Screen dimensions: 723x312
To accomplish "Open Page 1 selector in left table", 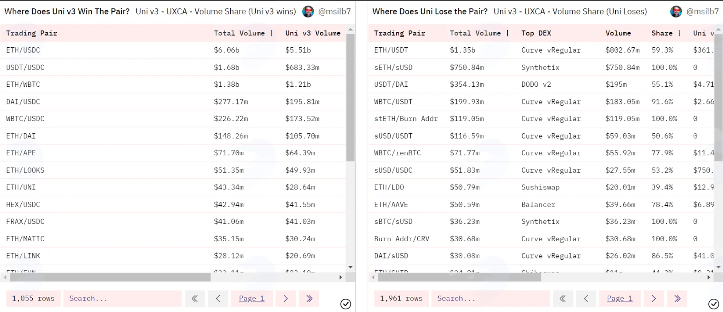I will (x=252, y=299).
